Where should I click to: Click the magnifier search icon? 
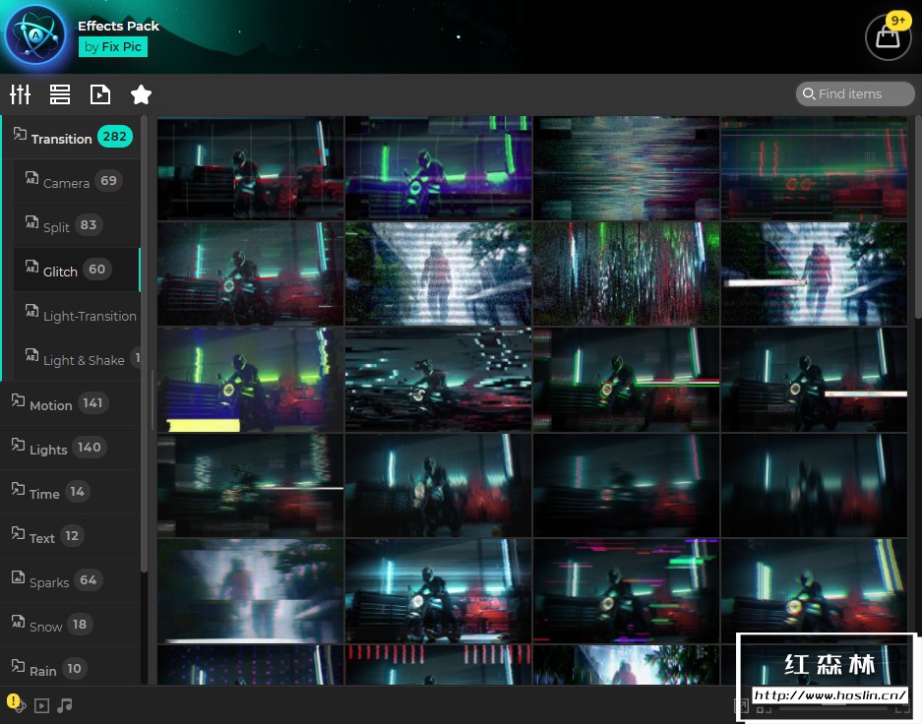pos(809,93)
